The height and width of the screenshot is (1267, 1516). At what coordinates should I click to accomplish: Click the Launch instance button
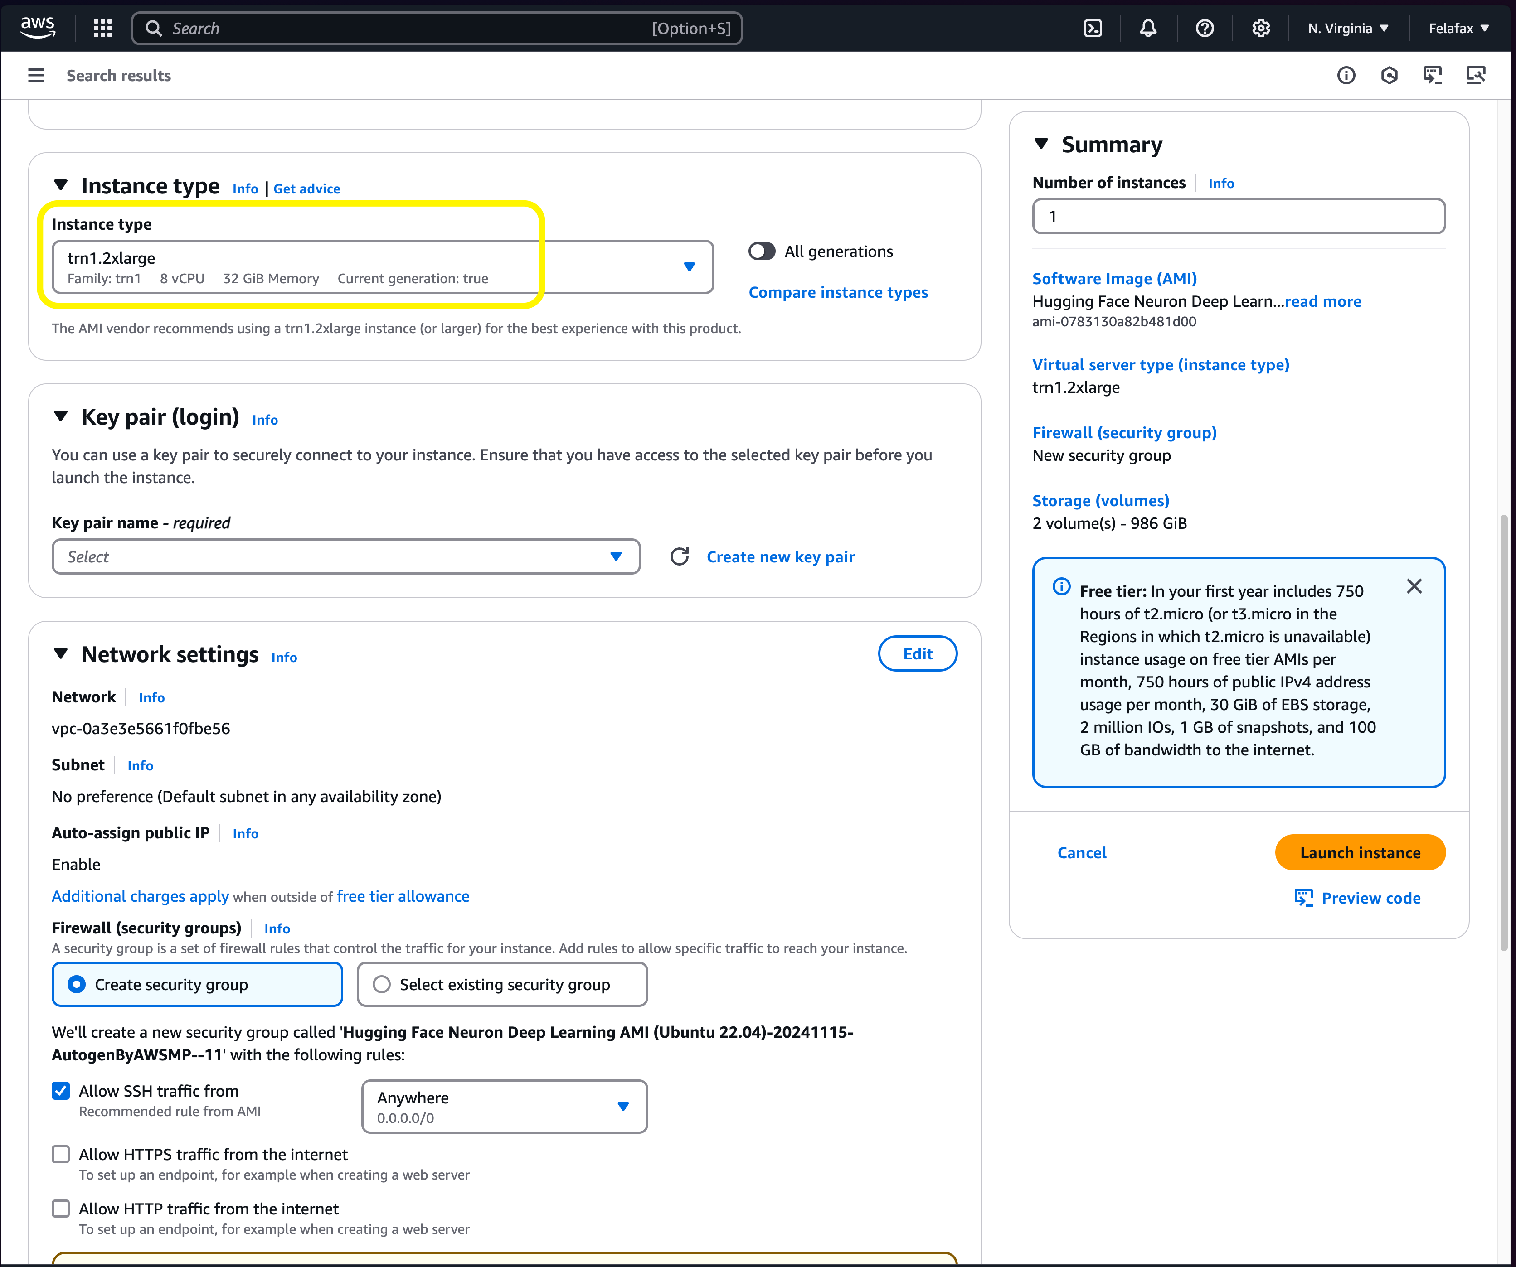coord(1359,853)
